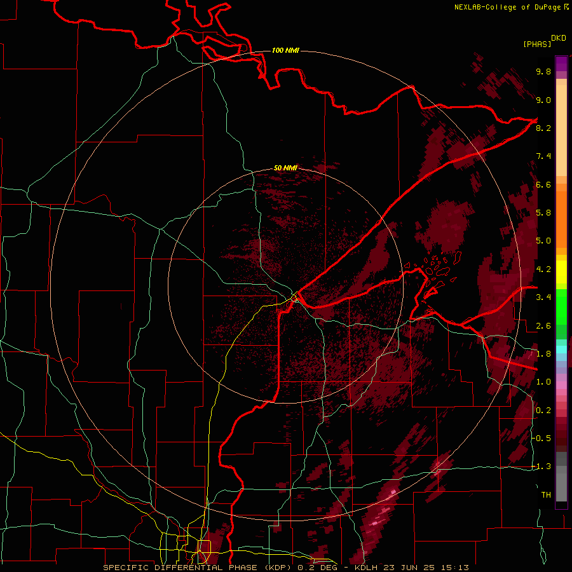
Task: Click the 1.8 scale value
Action: [543, 354]
